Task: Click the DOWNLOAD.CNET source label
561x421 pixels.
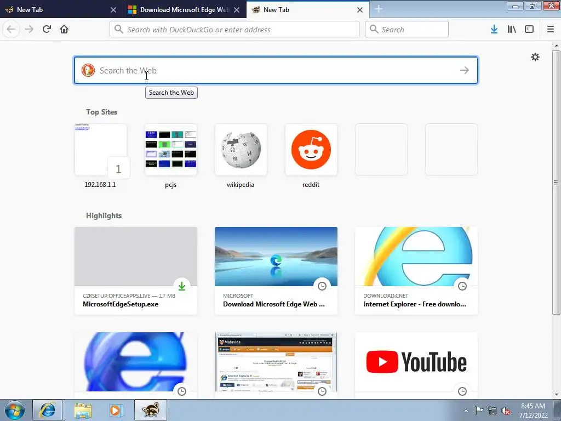Action: 386,295
